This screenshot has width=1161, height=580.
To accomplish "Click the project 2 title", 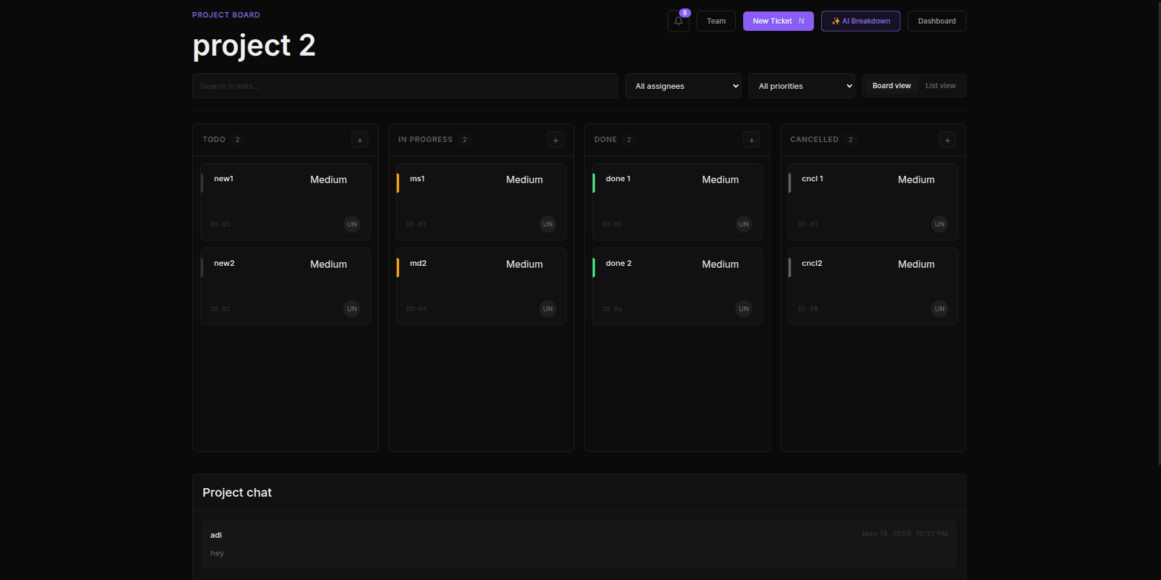I will [x=254, y=46].
